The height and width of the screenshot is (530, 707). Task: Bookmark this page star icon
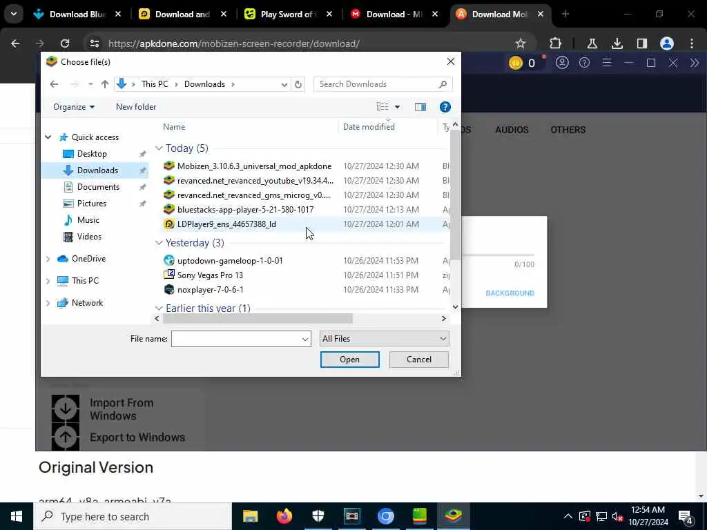click(521, 43)
